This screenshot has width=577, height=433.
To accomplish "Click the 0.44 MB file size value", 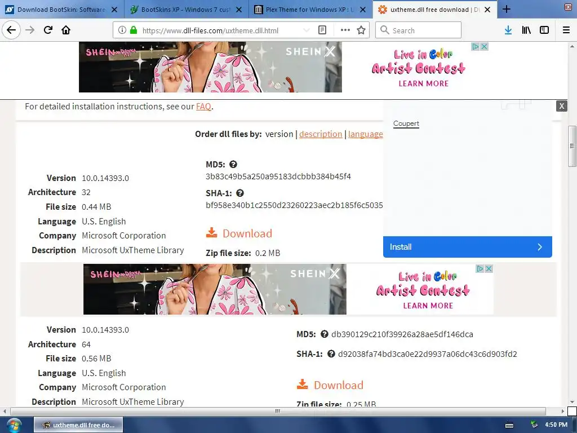I will [96, 207].
